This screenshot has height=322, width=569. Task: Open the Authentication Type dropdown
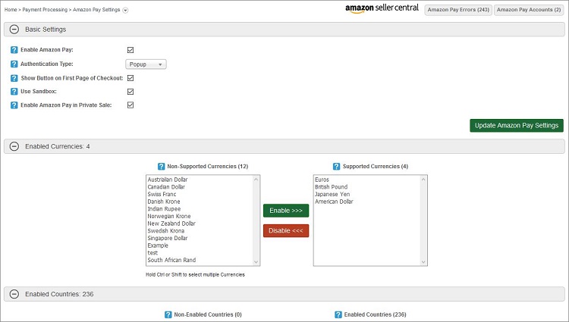[x=146, y=64]
